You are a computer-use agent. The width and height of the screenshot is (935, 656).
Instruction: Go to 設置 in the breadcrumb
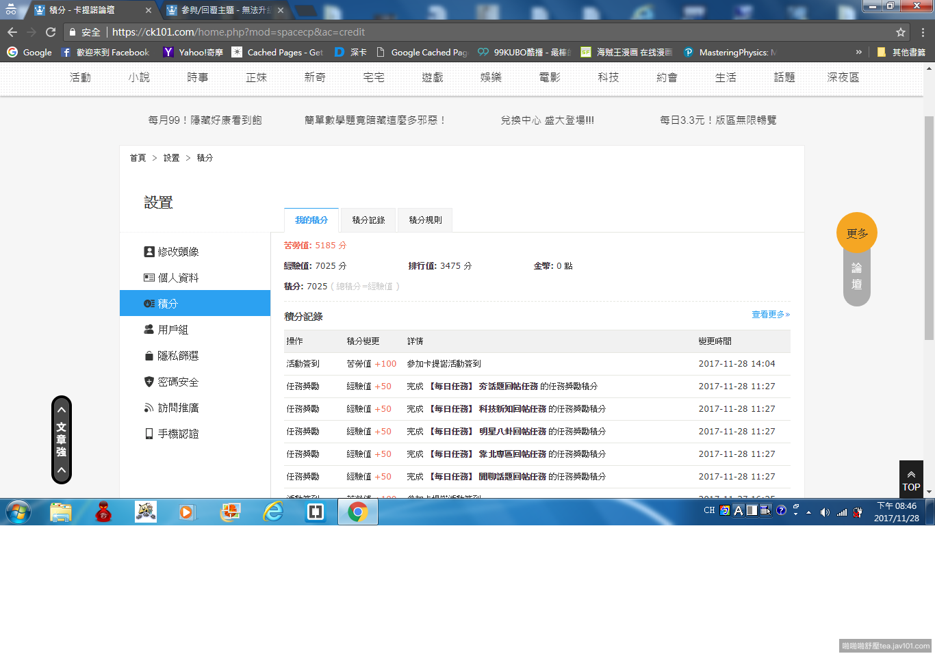171,158
